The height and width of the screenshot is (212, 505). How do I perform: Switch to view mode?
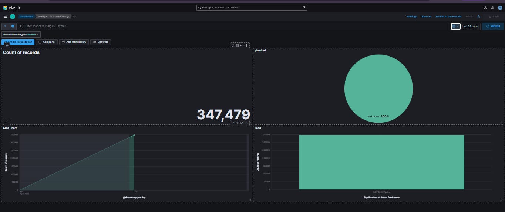(x=448, y=16)
